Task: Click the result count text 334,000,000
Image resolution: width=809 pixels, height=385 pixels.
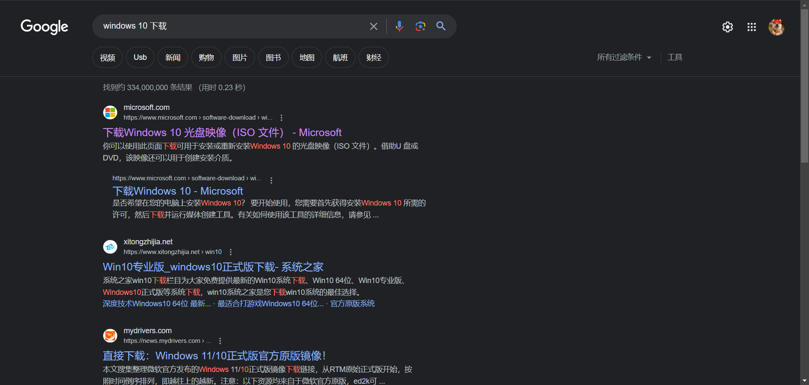Action: coord(147,88)
